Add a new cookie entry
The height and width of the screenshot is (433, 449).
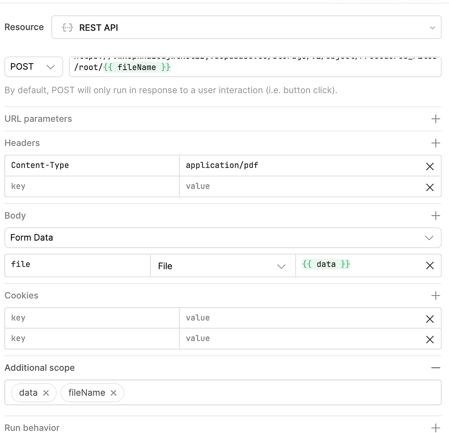click(x=435, y=295)
